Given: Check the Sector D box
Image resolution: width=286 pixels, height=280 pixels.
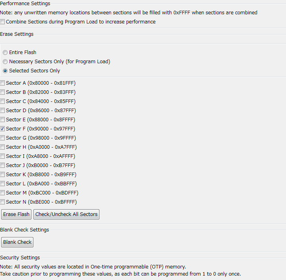Looking at the screenshot, I should pos(3,111).
